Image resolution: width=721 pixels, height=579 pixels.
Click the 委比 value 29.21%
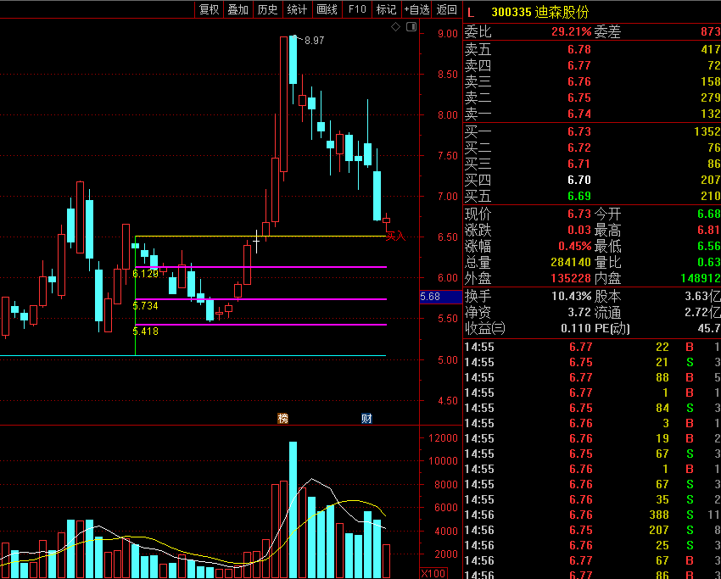572,31
